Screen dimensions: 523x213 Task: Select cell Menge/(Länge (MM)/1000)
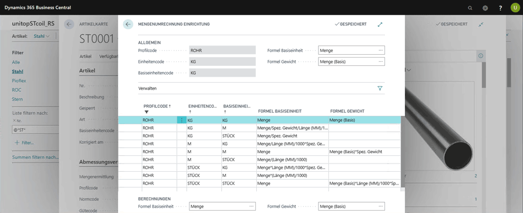(292, 159)
